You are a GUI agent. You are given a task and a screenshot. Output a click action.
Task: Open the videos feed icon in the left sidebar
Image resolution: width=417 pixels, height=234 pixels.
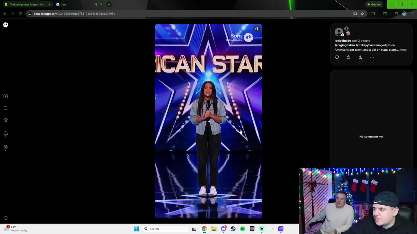point(6,96)
